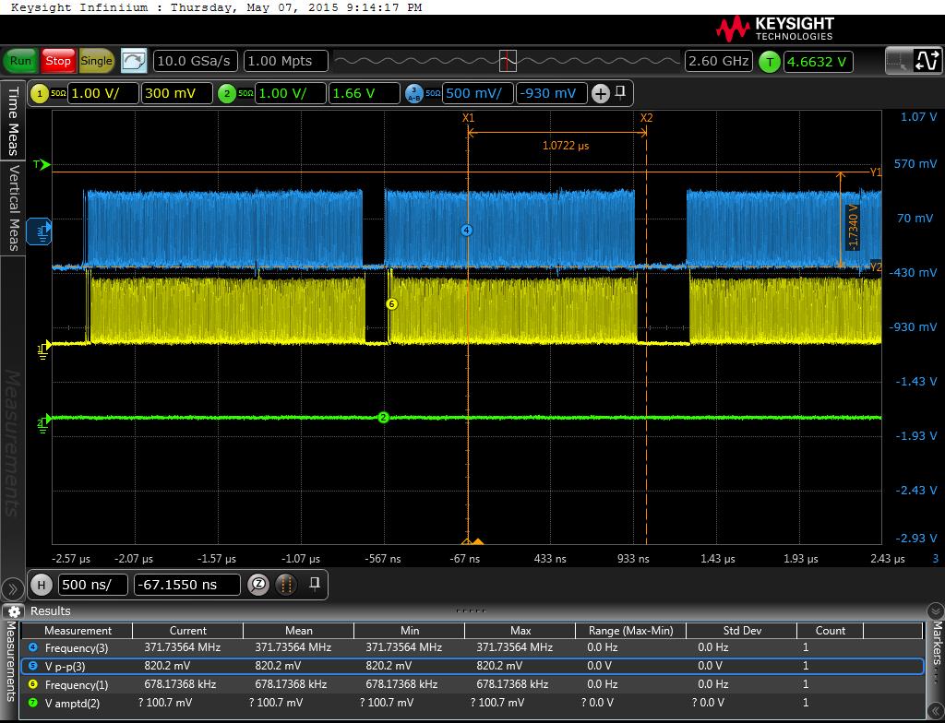Open the Time Meas side tab
This screenshot has width=945, height=723.
pos(13,121)
